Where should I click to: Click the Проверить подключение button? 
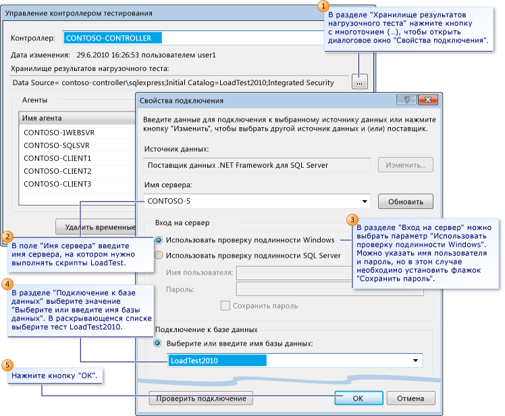click(x=201, y=398)
